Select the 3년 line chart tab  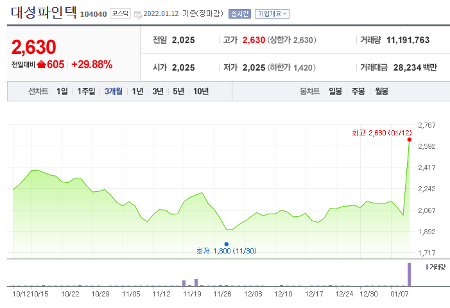pyautogui.click(x=158, y=91)
